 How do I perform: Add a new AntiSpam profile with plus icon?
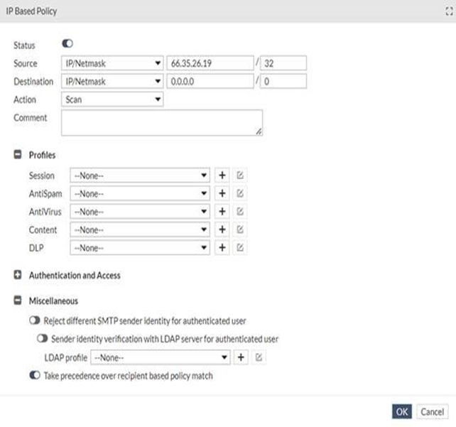[222, 193]
